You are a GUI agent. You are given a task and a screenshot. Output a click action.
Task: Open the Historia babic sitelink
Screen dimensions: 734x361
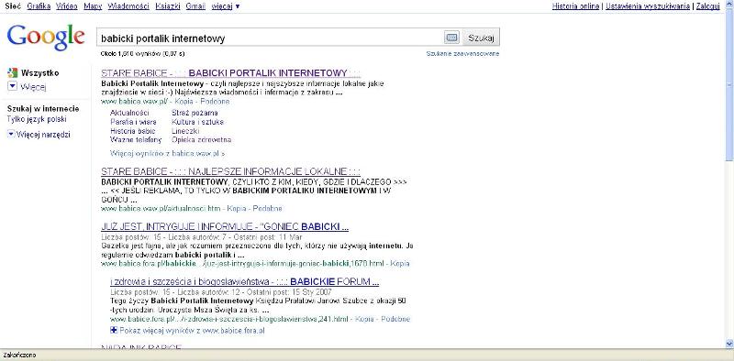(x=133, y=131)
